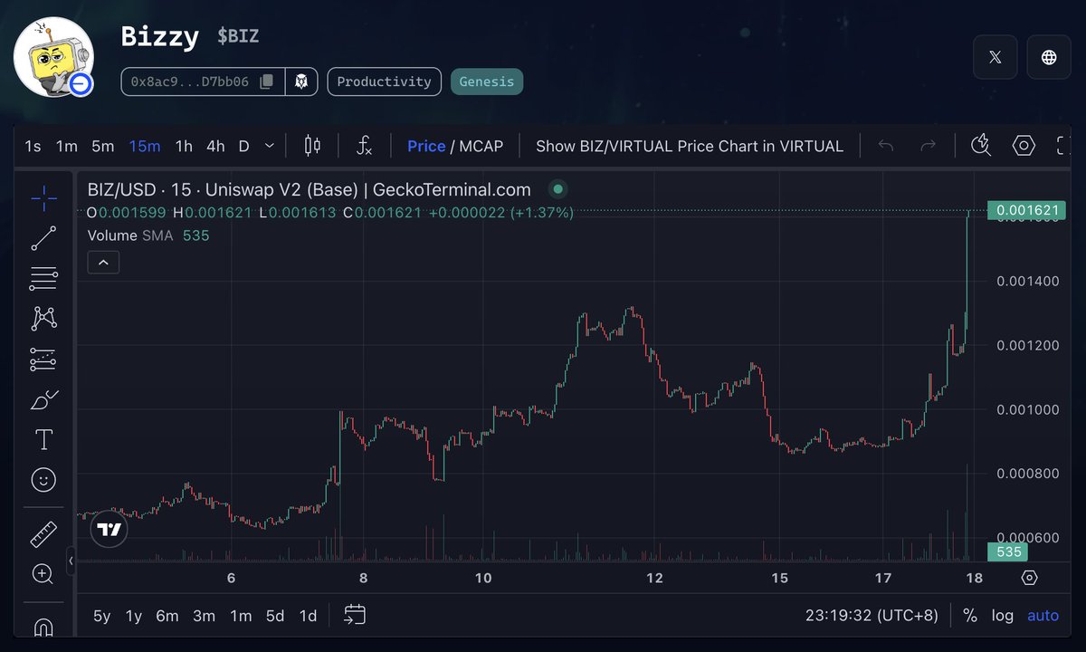This screenshot has width=1086, height=652.
Task: Collapse the indicator legend chevron
Action: pyautogui.click(x=103, y=263)
